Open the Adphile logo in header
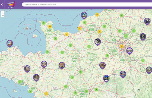This screenshot has height=98, width=152. click(11, 5)
